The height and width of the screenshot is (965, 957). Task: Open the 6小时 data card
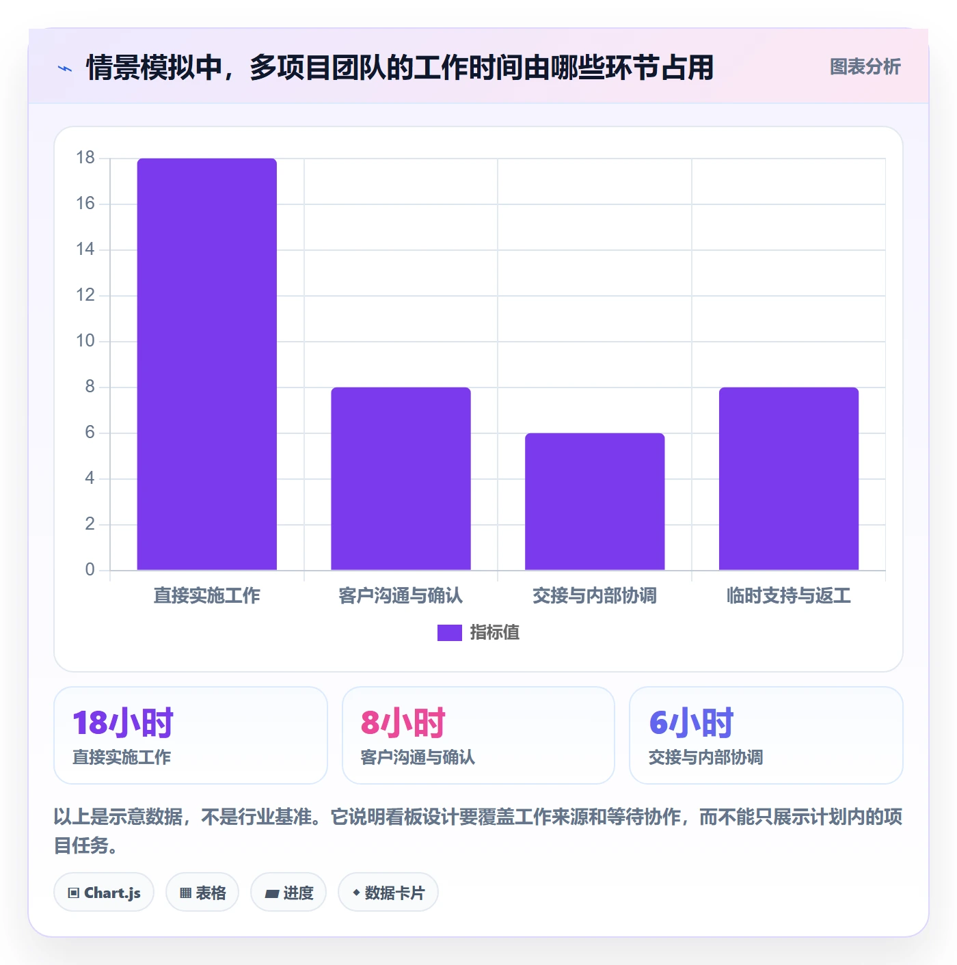[x=766, y=735]
